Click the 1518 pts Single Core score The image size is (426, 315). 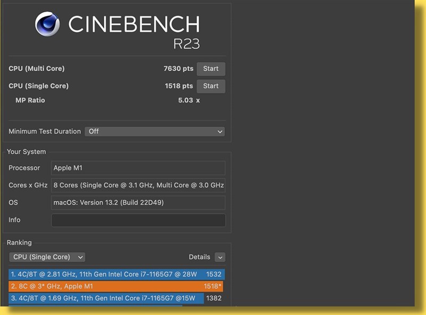coord(178,86)
